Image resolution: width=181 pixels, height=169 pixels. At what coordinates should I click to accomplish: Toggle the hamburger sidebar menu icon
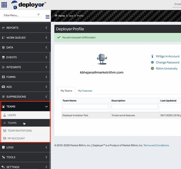[48, 17]
